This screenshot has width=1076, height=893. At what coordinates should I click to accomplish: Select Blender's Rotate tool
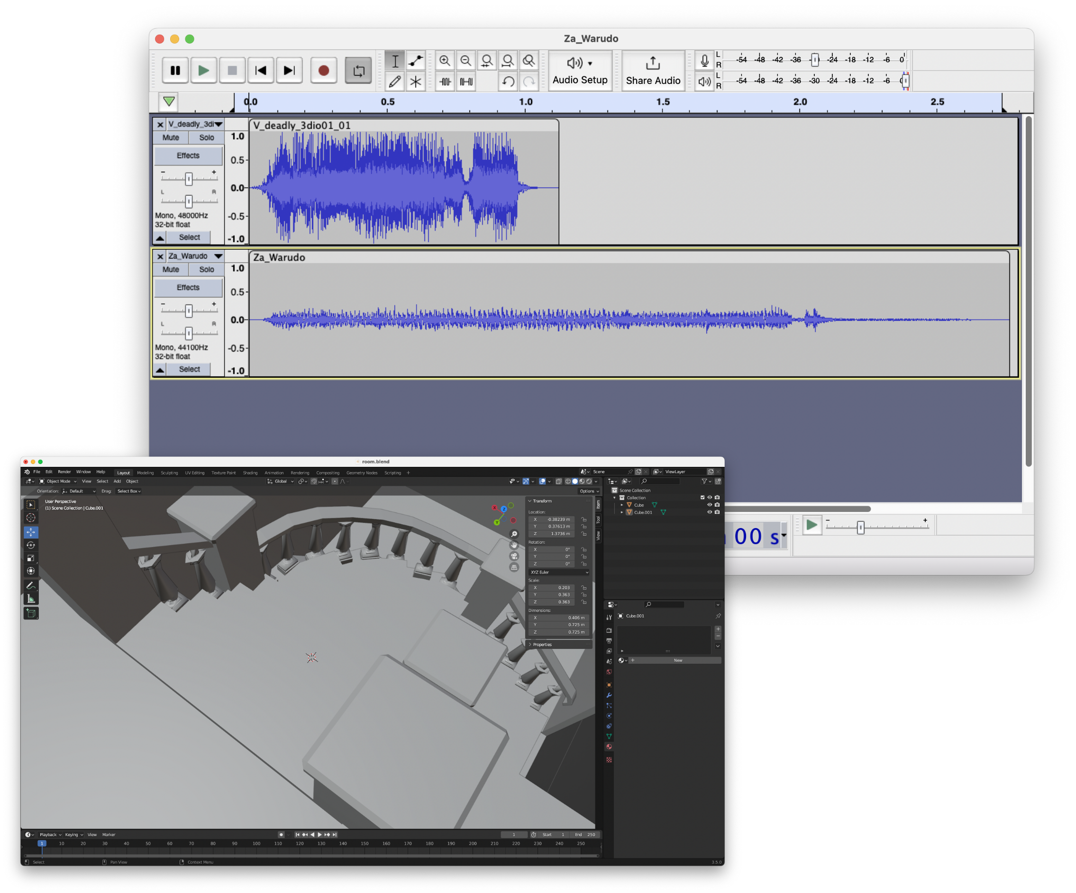31,545
